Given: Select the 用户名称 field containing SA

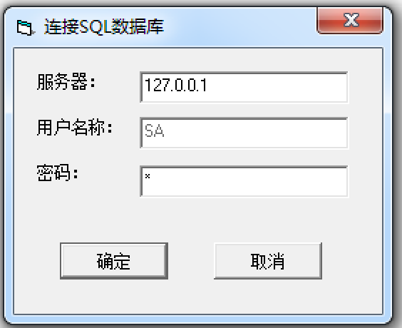Looking at the screenshot, I should pyautogui.click(x=244, y=133).
